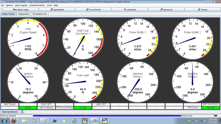
Task: Click the ASE OFF indicator
Action: [x=101, y=104]
